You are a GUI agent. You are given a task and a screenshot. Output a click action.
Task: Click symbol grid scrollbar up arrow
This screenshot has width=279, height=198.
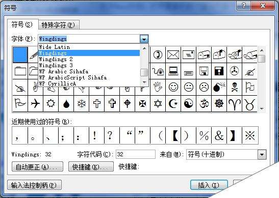262,50
